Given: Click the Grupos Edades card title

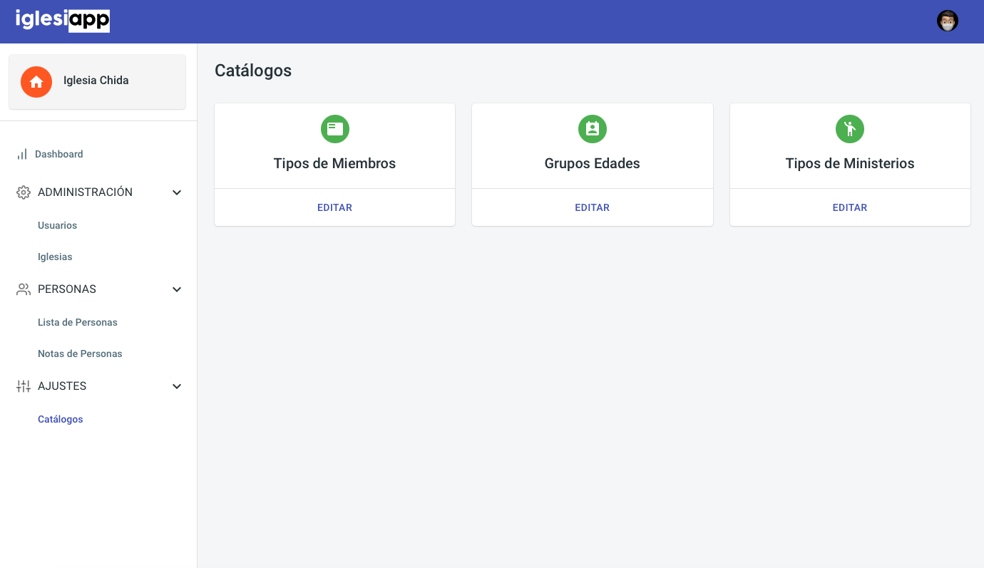Looking at the screenshot, I should pos(592,163).
